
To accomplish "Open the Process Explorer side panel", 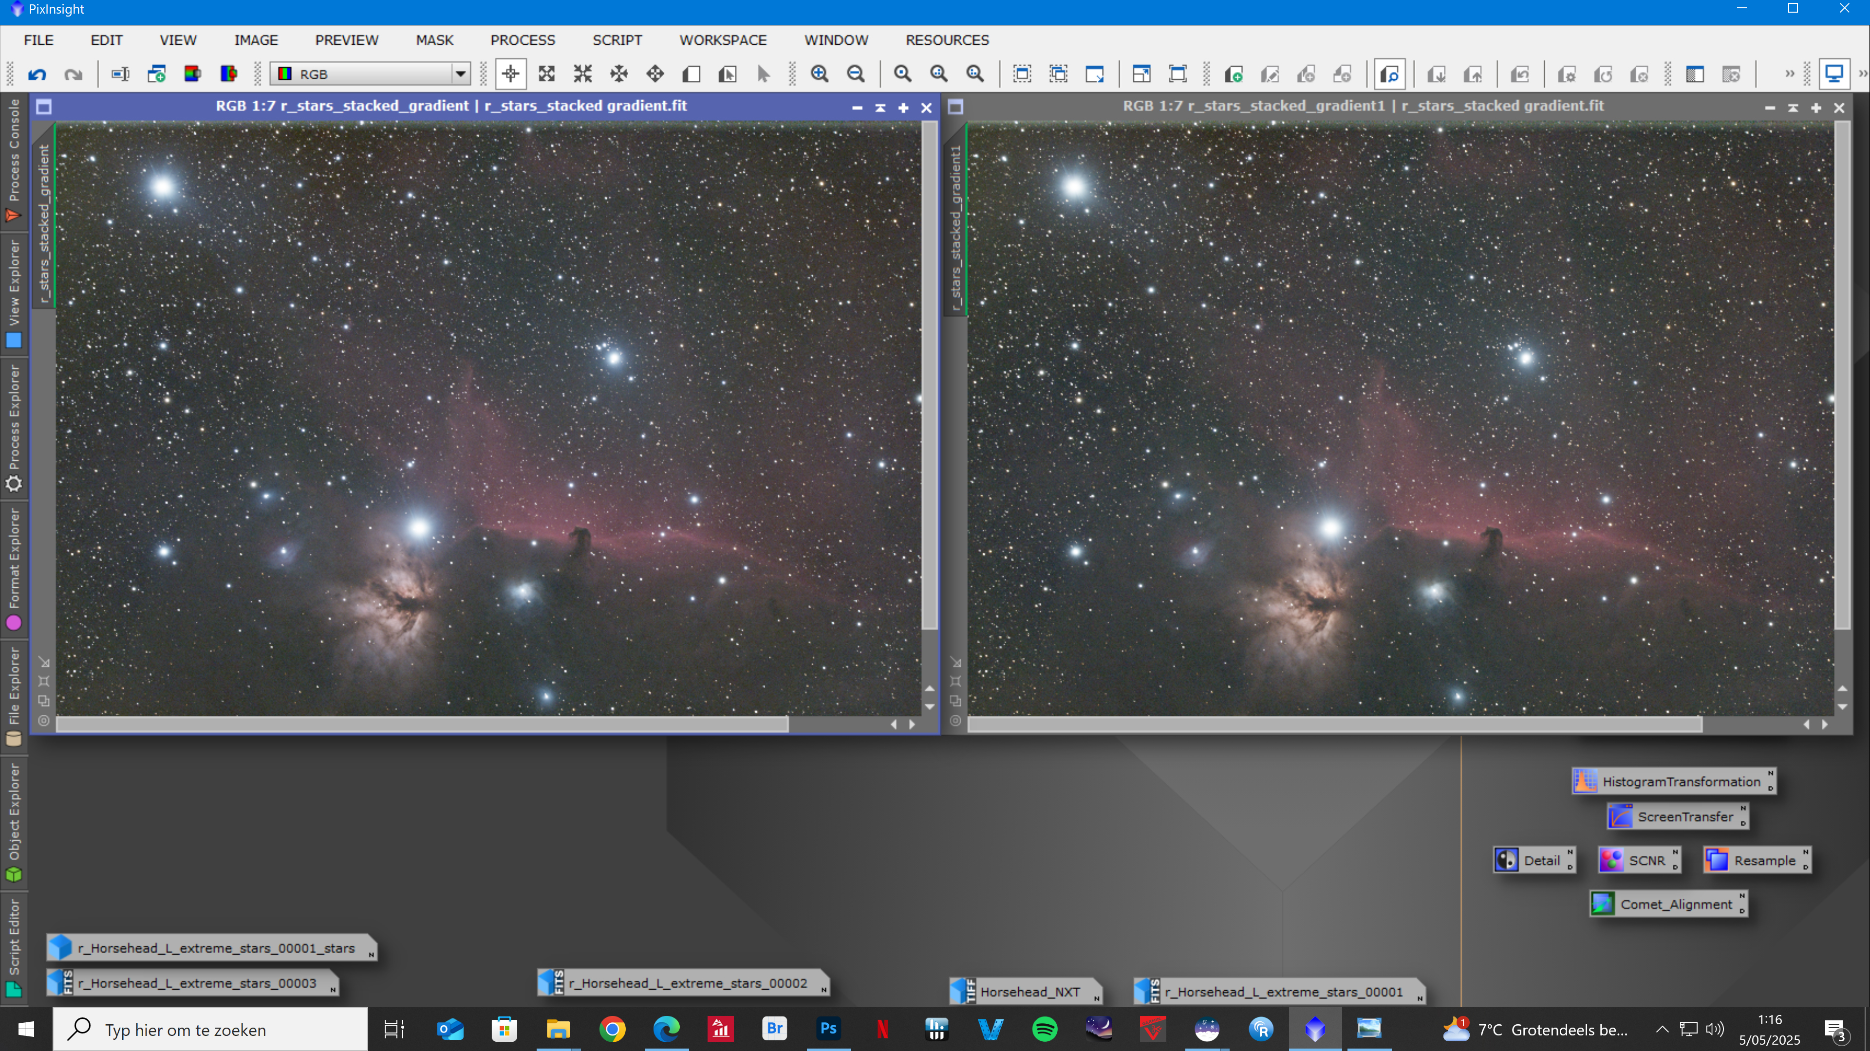I will pos(14,428).
